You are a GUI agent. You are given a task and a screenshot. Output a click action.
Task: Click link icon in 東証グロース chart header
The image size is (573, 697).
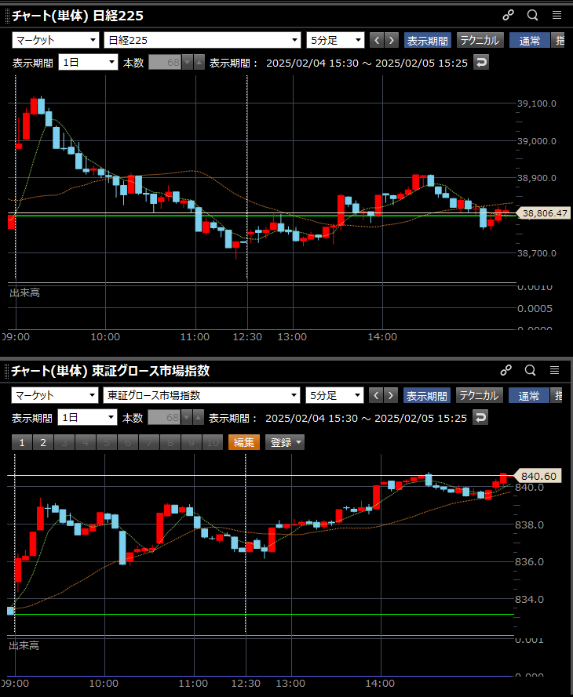point(505,370)
